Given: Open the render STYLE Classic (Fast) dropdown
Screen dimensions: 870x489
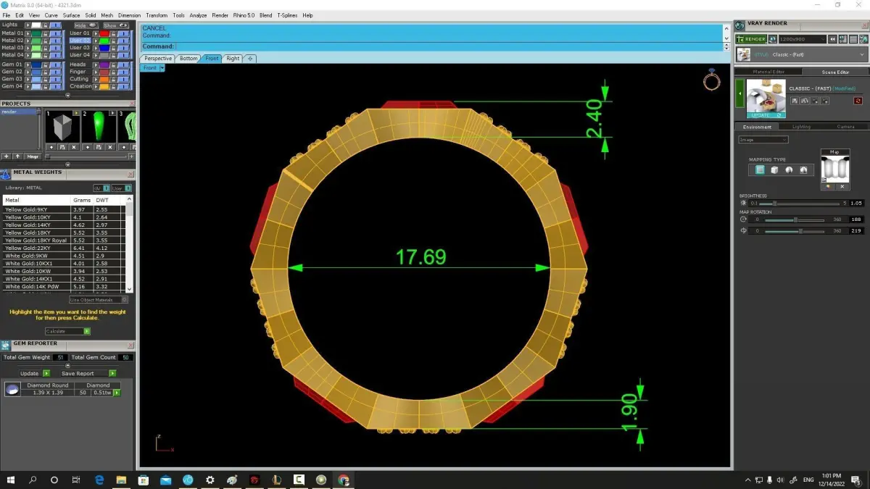Looking at the screenshot, I should (x=802, y=55).
